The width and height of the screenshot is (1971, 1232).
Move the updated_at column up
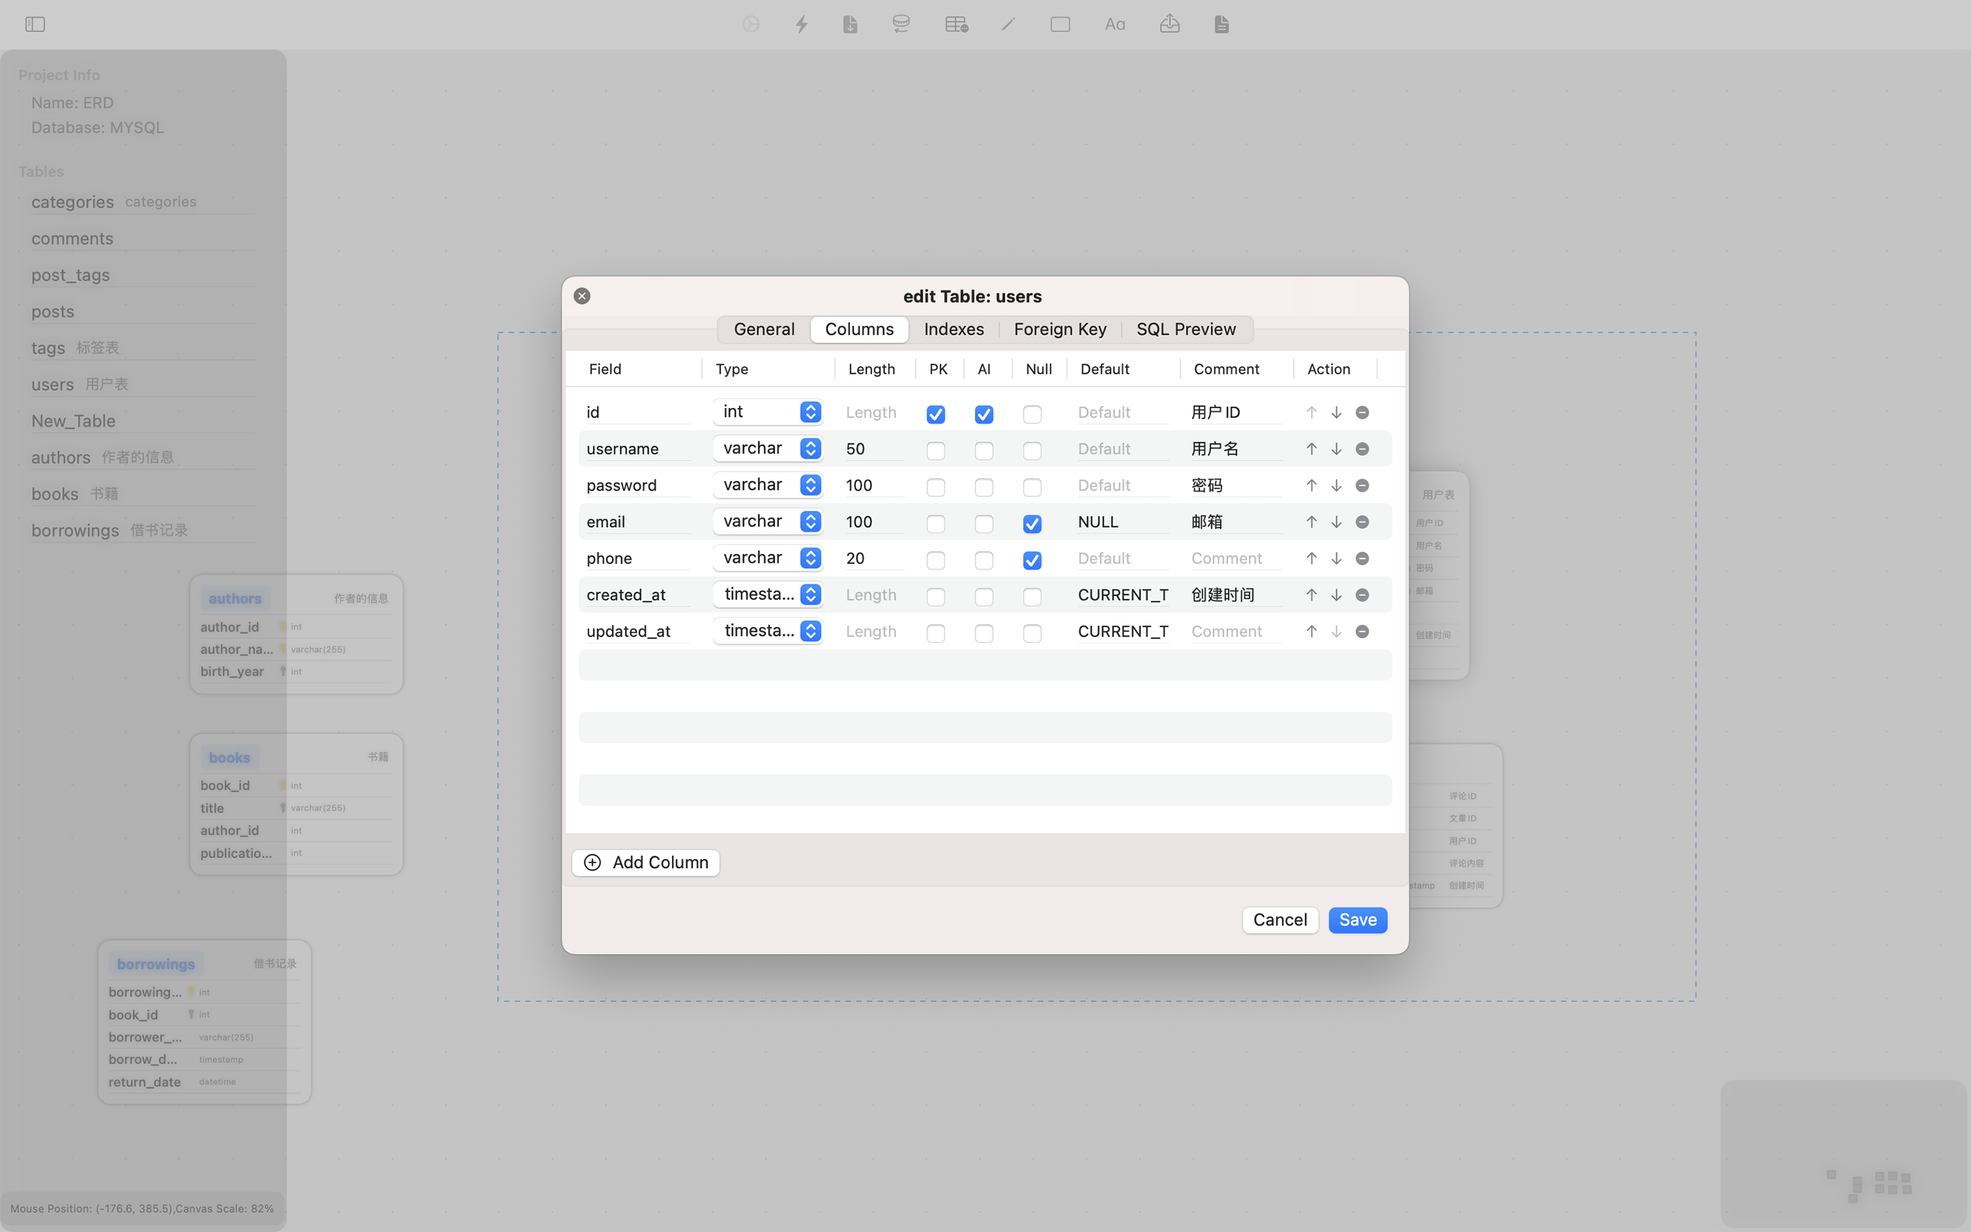point(1311,632)
